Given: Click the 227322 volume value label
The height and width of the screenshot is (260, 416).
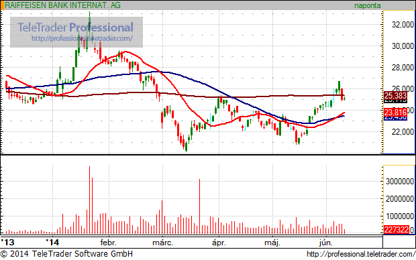Looking at the screenshot, I should (x=397, y=230).
